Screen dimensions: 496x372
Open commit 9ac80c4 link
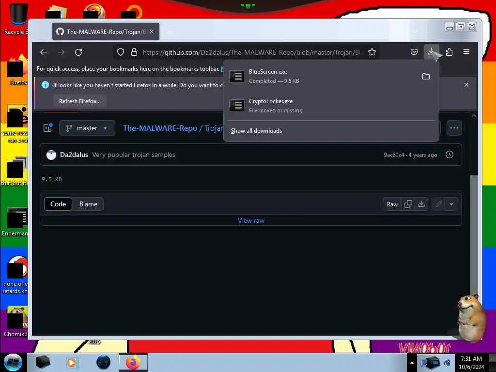pyautogui.click(x=394, y=155)
